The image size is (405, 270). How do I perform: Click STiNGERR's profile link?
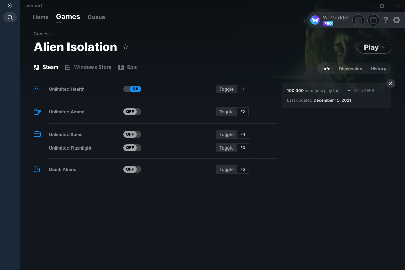click(x=364, y=90)
